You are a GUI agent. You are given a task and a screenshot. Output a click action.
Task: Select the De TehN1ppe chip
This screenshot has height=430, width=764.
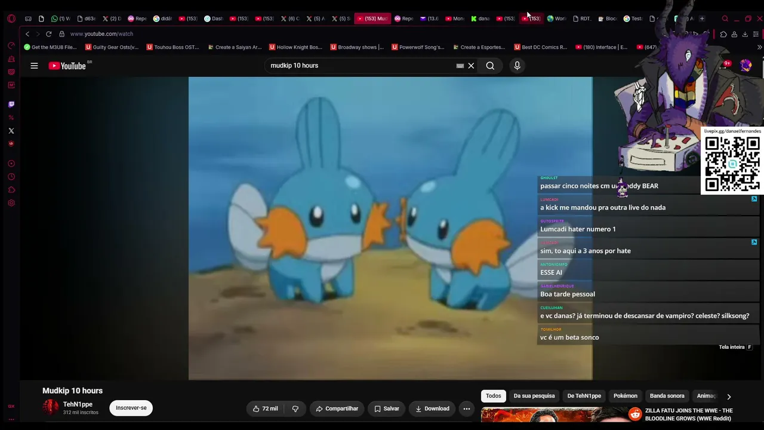[584, 396]
